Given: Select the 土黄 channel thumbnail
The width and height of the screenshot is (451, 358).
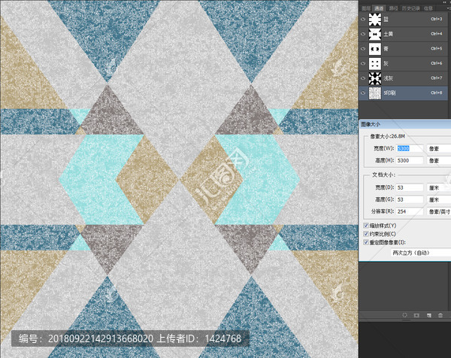Looking at the screenshot, I should click(375, 35).
